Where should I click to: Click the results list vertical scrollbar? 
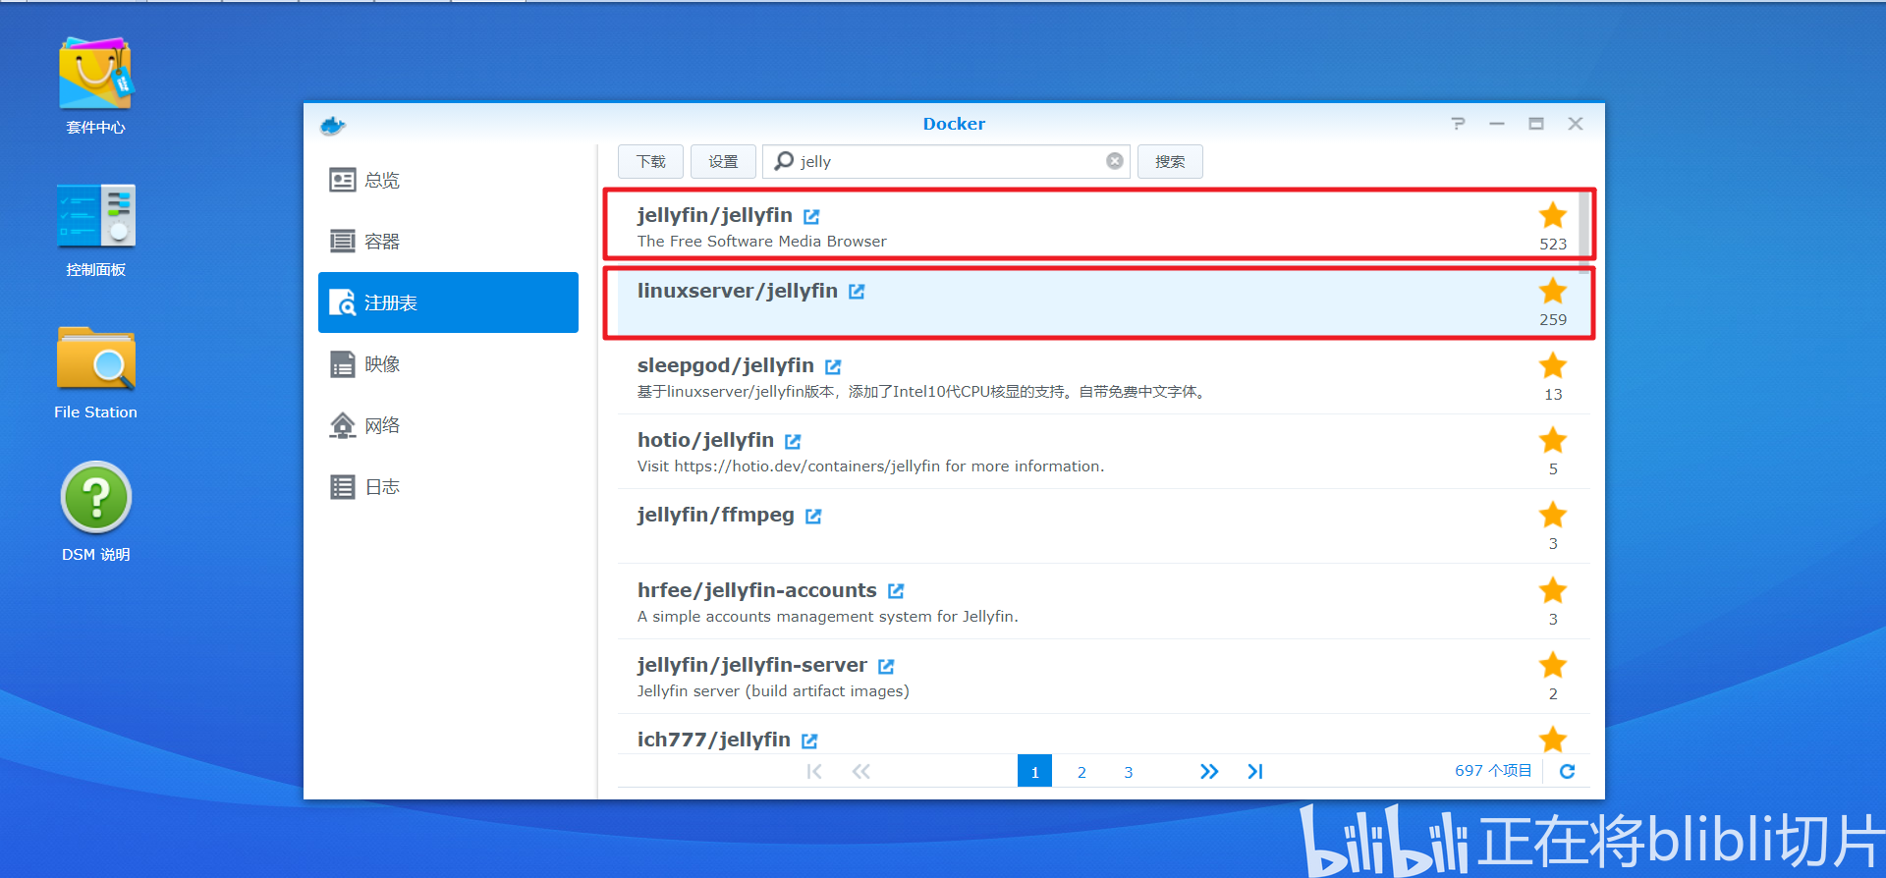[1584, 233]
